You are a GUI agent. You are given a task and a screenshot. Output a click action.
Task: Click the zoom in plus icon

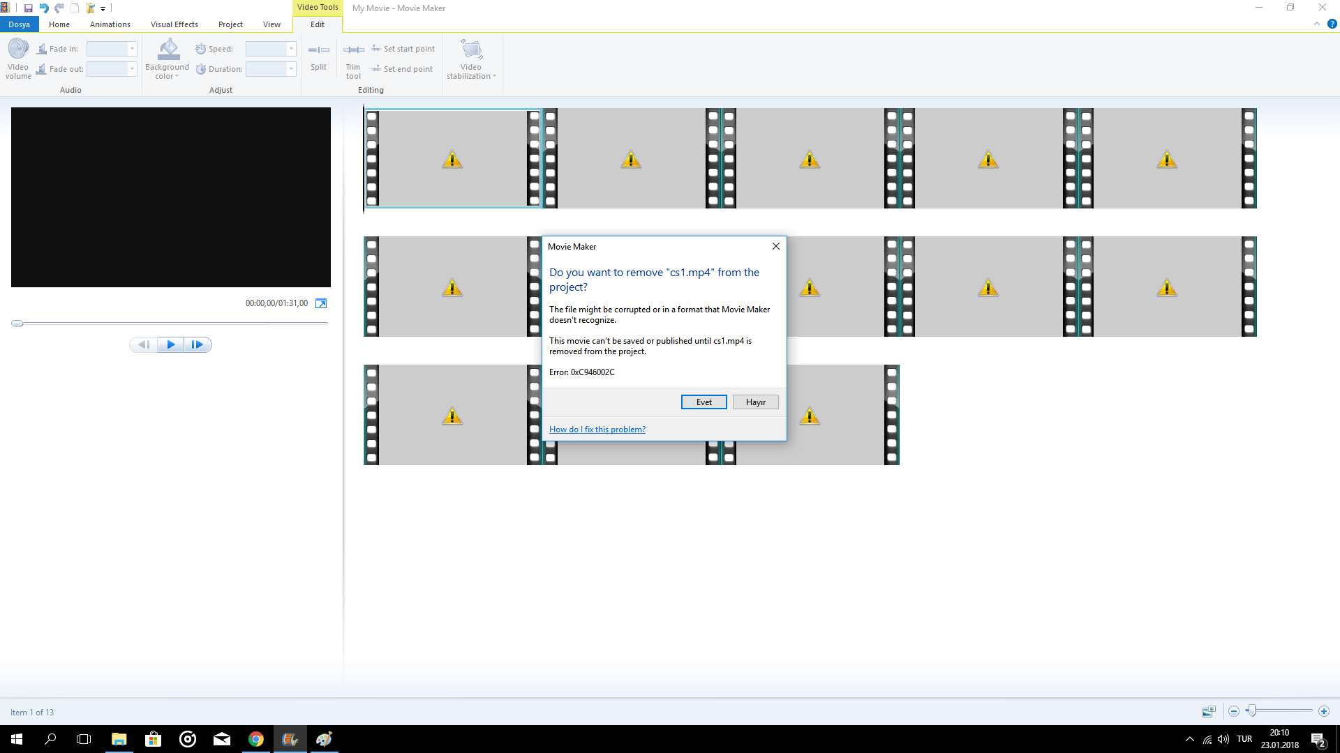(x=1324, y=711)
